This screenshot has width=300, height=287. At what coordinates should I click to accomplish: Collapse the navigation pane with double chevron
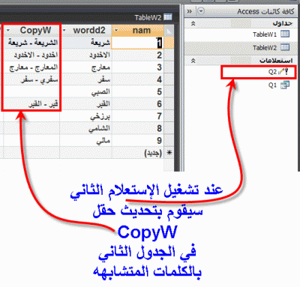[x=190, y=11]
